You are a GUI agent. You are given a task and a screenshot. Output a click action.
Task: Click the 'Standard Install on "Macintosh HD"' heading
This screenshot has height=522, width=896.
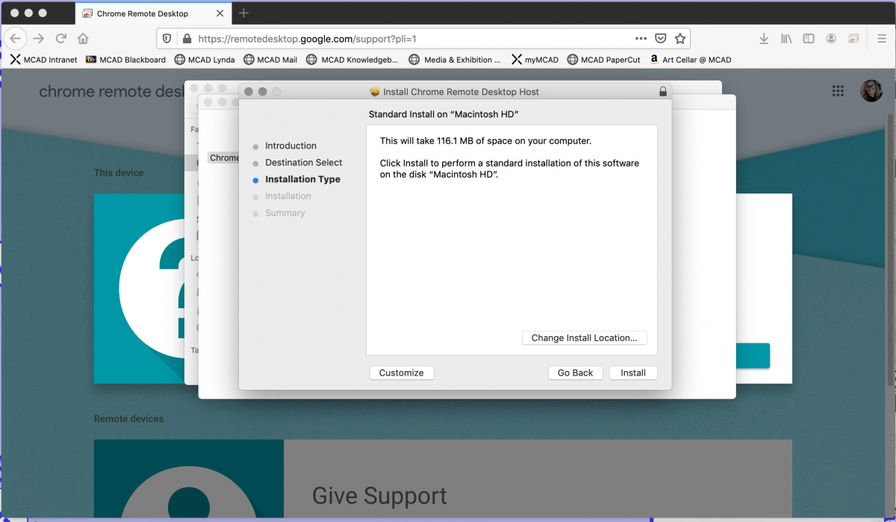(444, 114)
